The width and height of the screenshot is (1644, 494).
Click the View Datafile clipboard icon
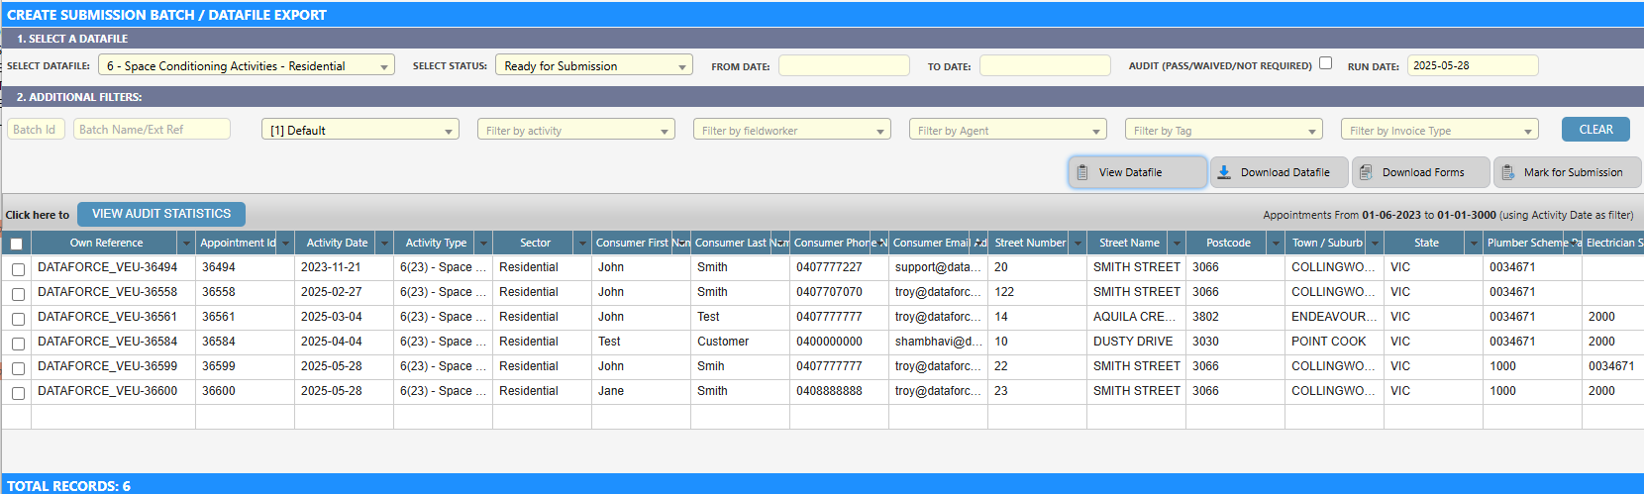tap(1082, 172)
